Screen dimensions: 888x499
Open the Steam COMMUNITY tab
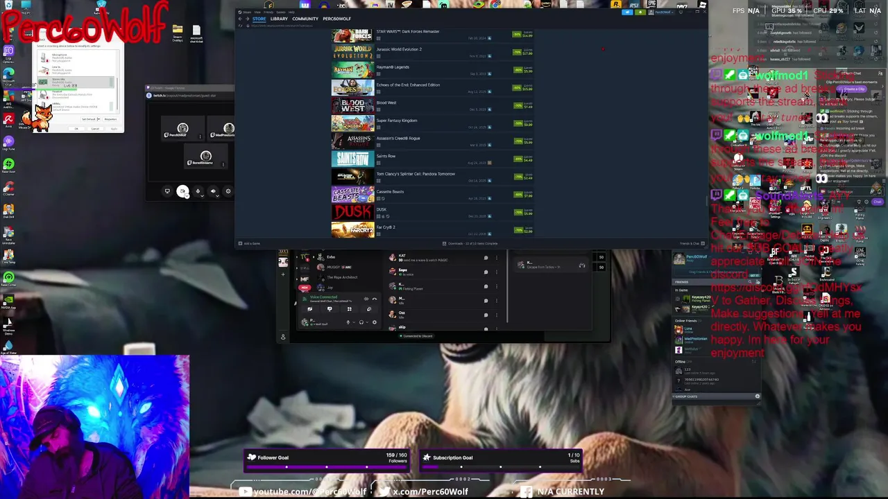(305, 19)
